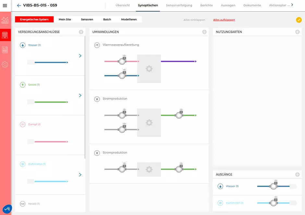Add a new Umwandlungen entry
The width and height of the screenshot is (305, 215).
204,32
